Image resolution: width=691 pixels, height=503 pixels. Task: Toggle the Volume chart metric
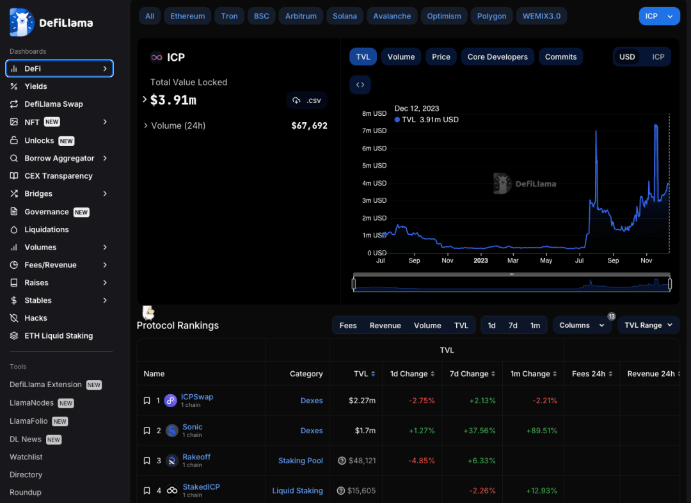401,57
